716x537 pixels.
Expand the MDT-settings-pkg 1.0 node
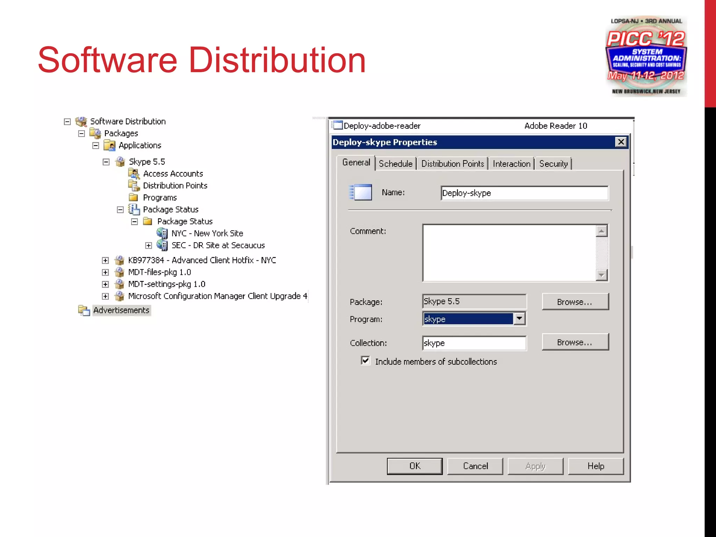(105, 284)
